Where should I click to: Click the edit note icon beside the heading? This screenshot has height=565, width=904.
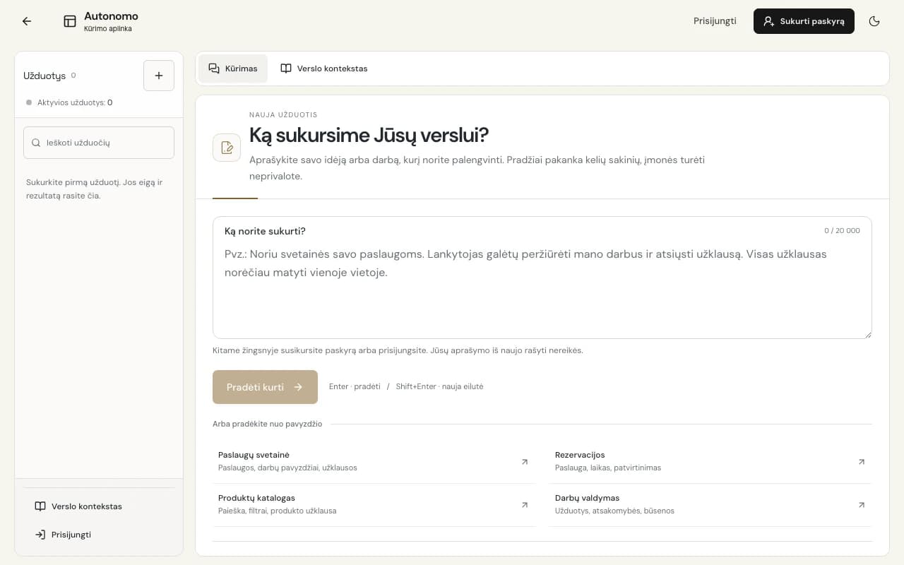227,148
